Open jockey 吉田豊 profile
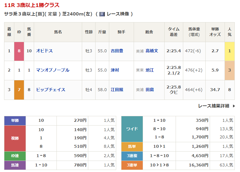The image size is (240, 172). click(117, 51)
